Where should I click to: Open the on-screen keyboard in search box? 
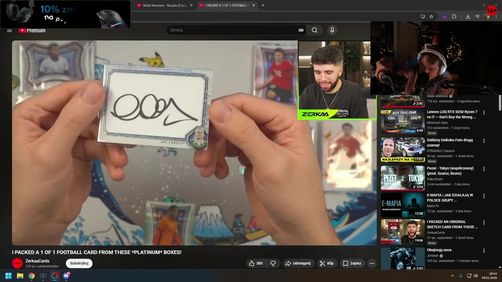pyautogui.click(x=301, y=30)
